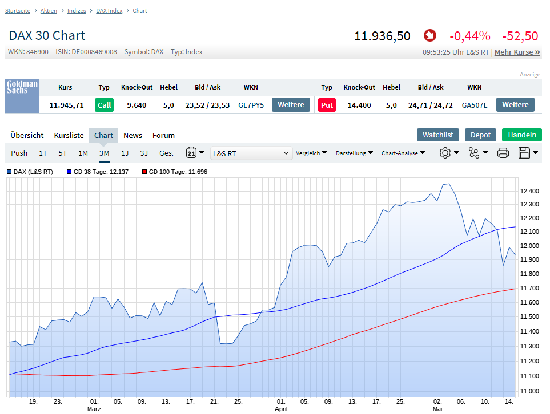Enable Push live updates
This screenshot has height=414, width=550.
[x=19, y=153]
